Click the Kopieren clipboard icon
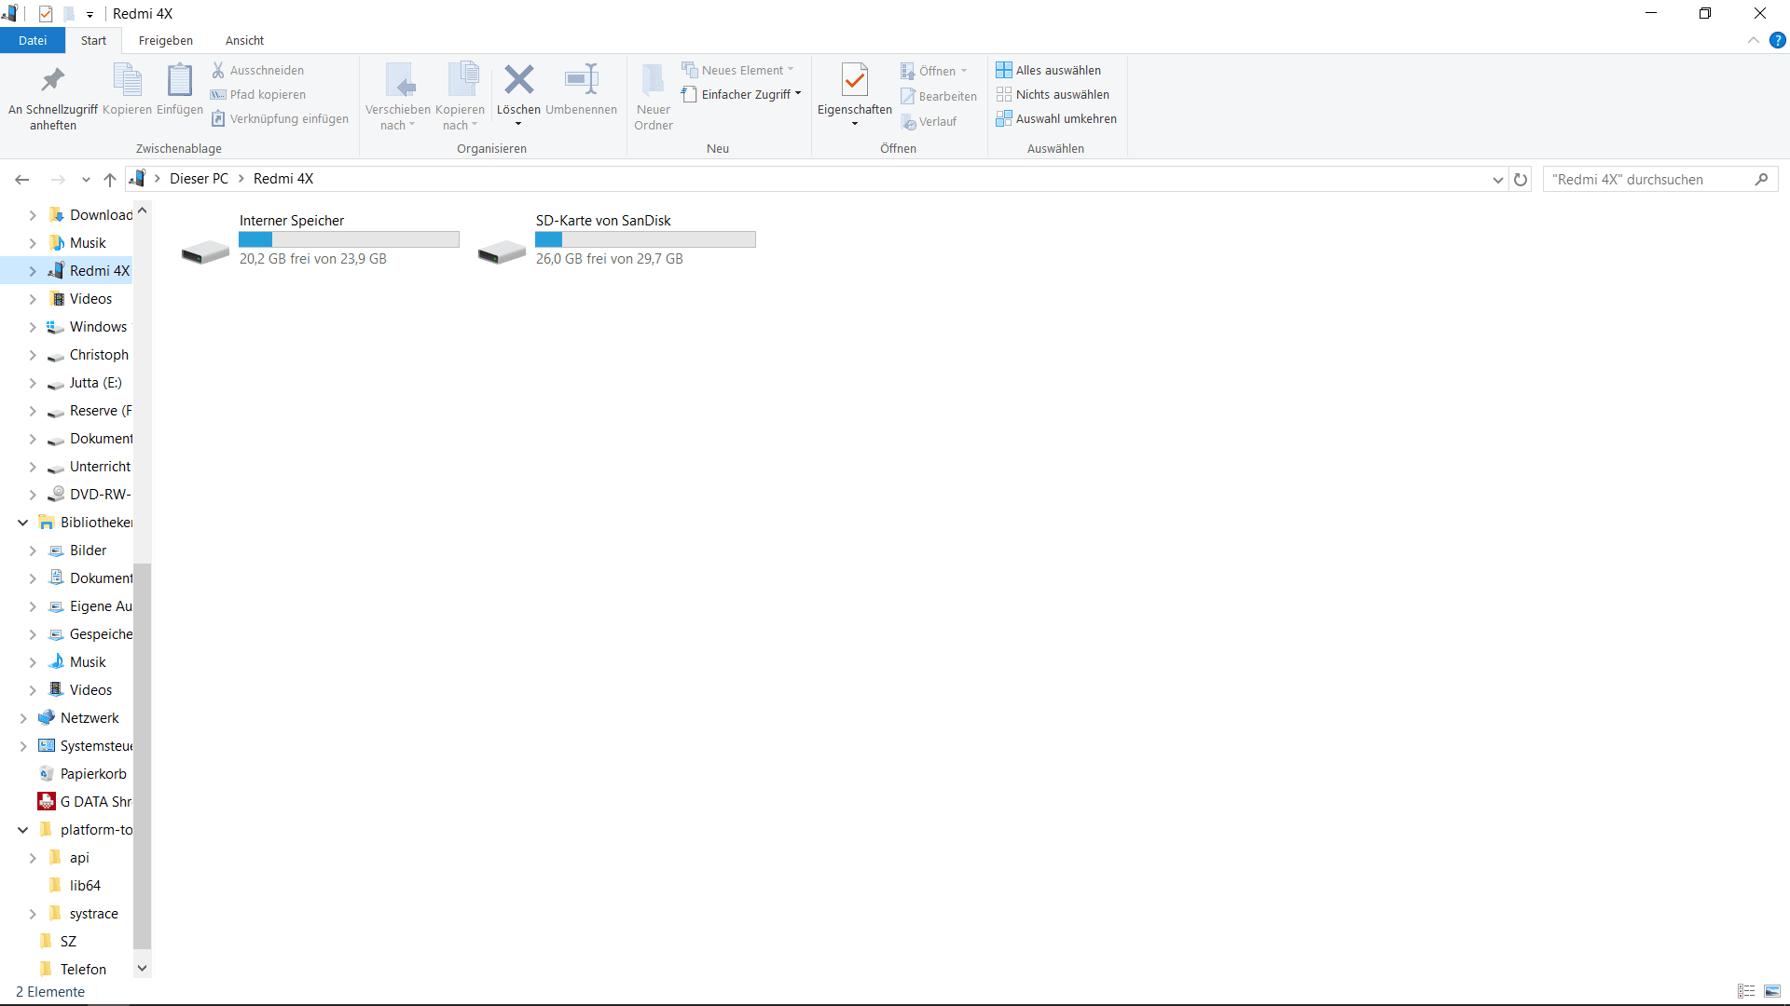1790x1006 pixels. (127, 80)
